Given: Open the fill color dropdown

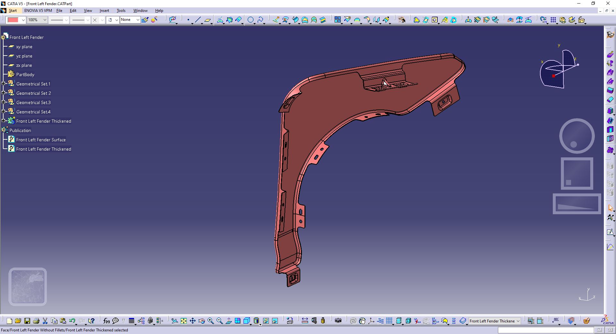Looking at the screenshot, I should pyautogui.click(x=23, y=20).
